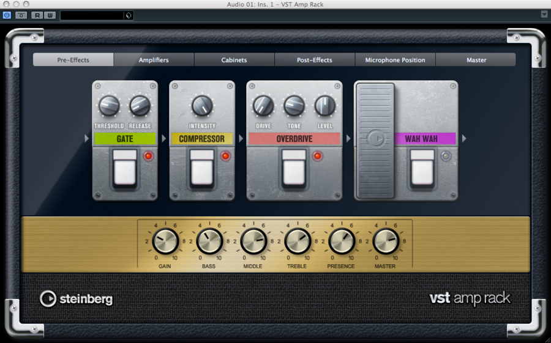Click the vst amp rack logo
Image resolution: width=551 pixels, height=343 pixels.
tap(470, 298)
